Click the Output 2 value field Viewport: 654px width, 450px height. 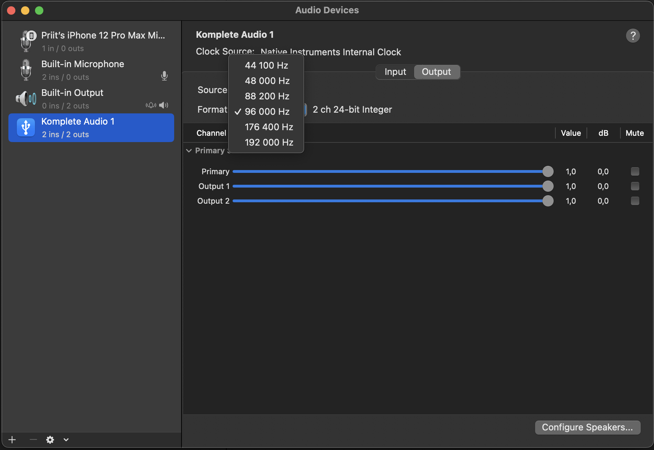click(571, 201)
